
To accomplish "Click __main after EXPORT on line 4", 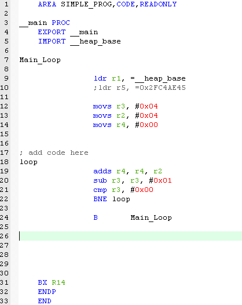I will pos(84,32).
